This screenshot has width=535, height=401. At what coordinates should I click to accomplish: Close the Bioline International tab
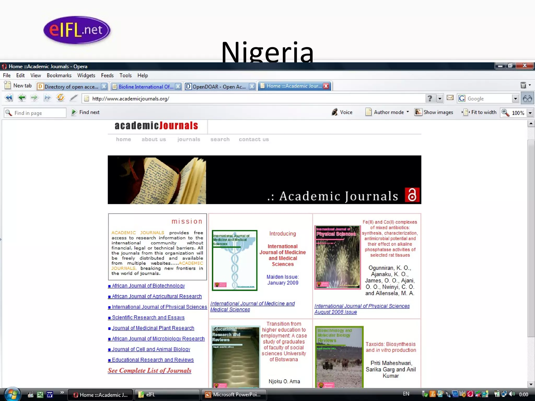(x=178, y=86)
